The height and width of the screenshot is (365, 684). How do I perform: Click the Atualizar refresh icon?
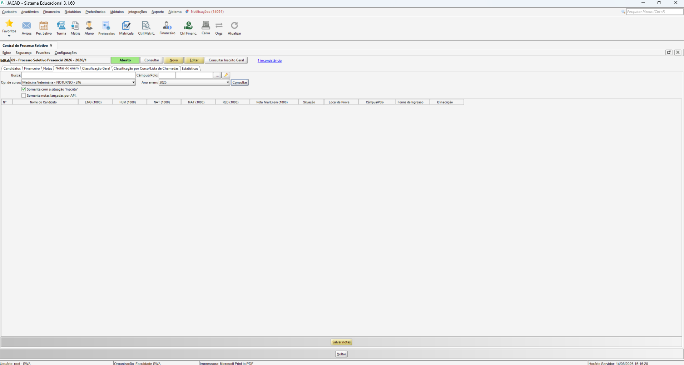pyautogui.click(x=234, y=25)
